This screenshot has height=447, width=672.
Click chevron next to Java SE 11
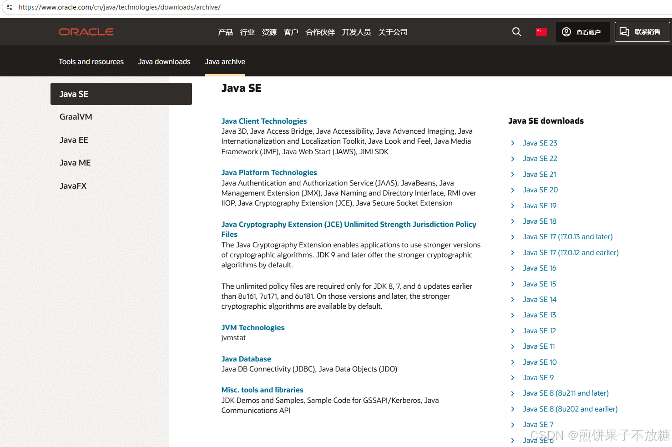[x=513, y=347]
